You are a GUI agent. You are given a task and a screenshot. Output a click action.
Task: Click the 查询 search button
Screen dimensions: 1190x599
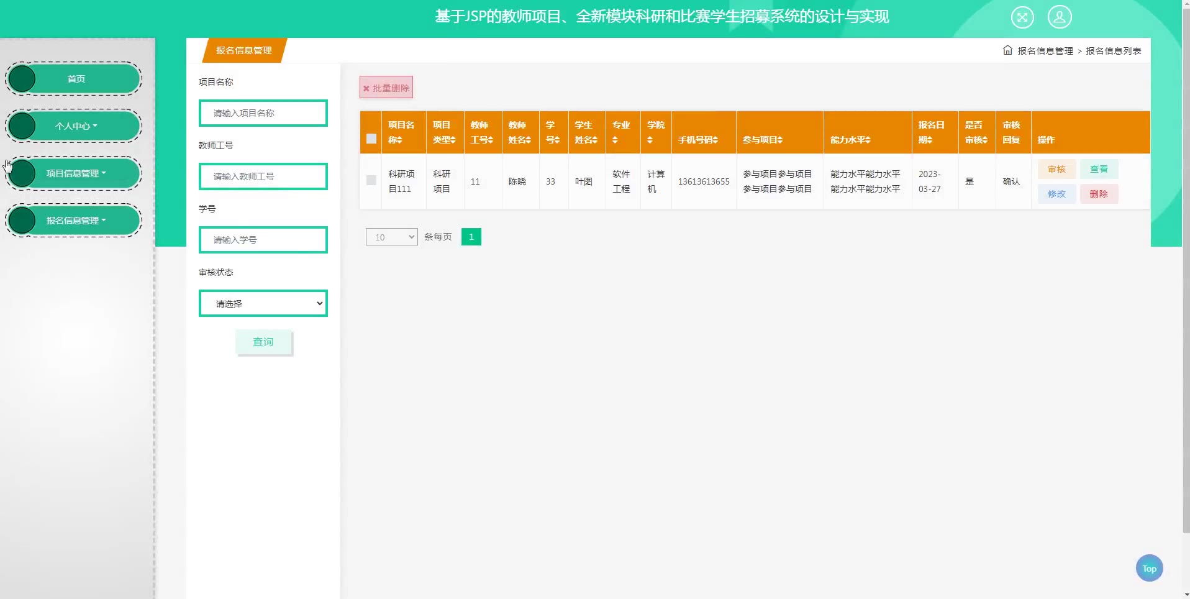[x=263, y=342]
